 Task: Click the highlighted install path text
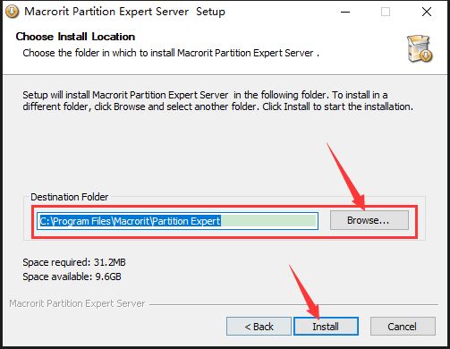click(x=131, y=221)
